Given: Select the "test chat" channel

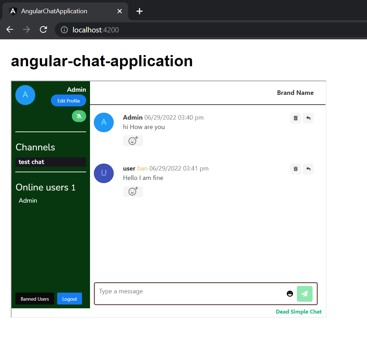Looking at the screenshot, I should (x=51, y=162).
